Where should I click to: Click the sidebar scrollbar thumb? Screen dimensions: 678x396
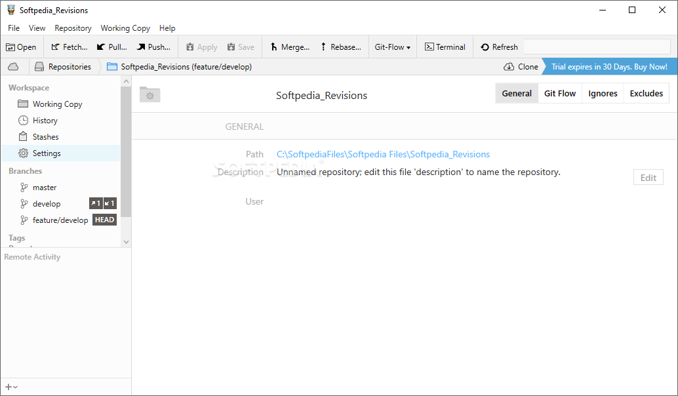point(126,151)
